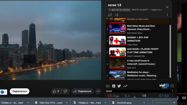Click the theater mode rectangle icon
187x105 pixels.
coord(184,98)
